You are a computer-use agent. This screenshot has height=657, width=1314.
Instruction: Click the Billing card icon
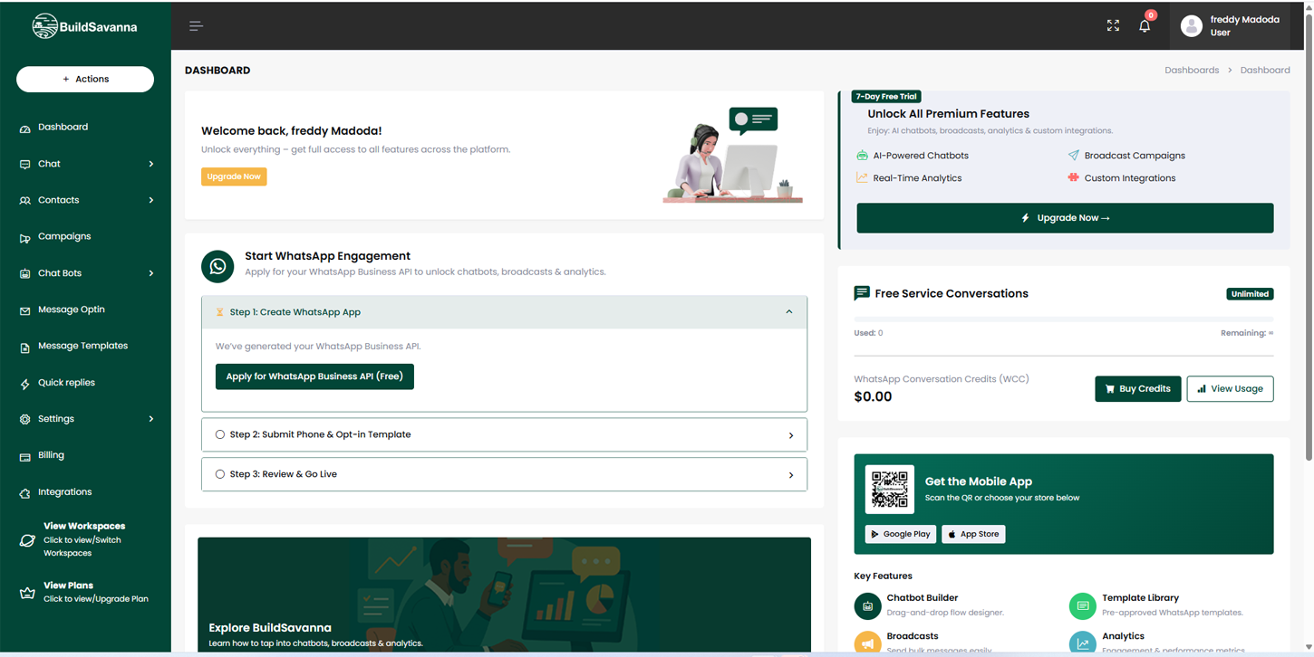(x=24, y=457)
